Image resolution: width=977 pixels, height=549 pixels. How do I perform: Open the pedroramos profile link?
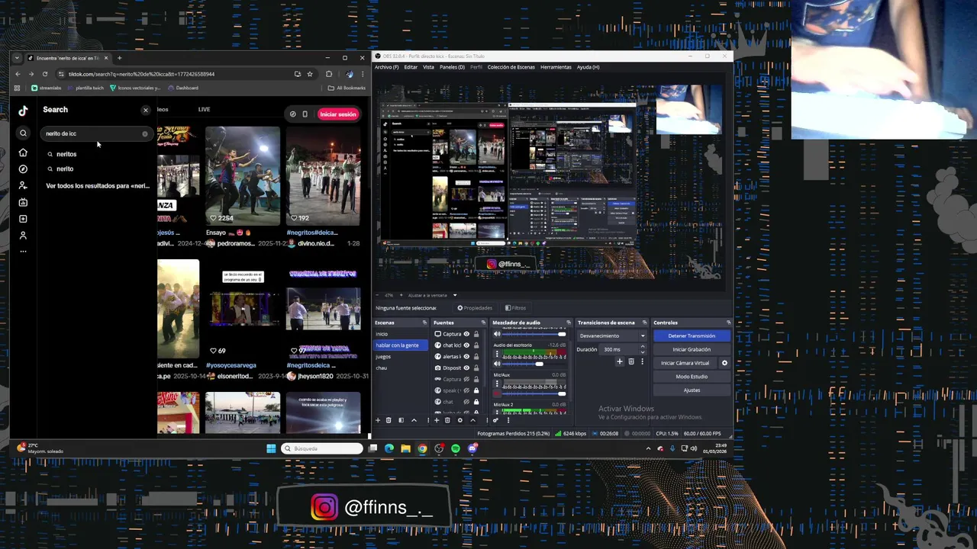[x=235, y=243]
